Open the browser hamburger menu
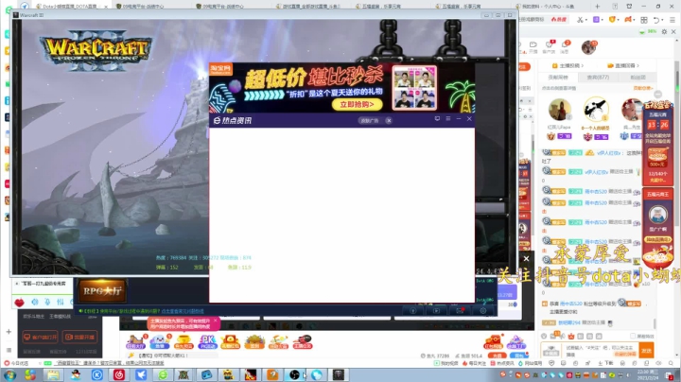This screenshot has height=382, width=681. 672,20
